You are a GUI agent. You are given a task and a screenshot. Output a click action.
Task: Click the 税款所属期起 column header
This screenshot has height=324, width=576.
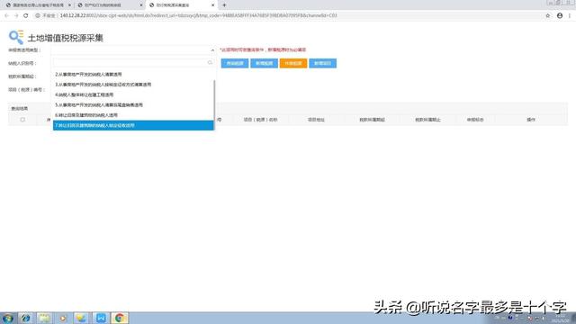[x=372, y=120]
